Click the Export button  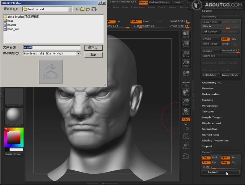tap(221, 172)
